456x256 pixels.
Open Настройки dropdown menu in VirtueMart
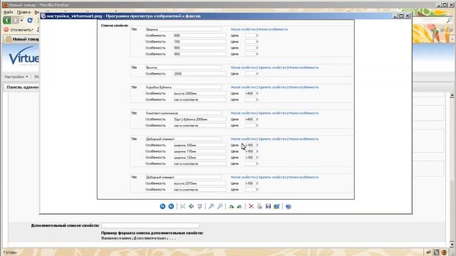tap(16, 77)
